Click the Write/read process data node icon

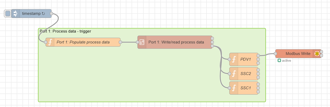point(142,42)
